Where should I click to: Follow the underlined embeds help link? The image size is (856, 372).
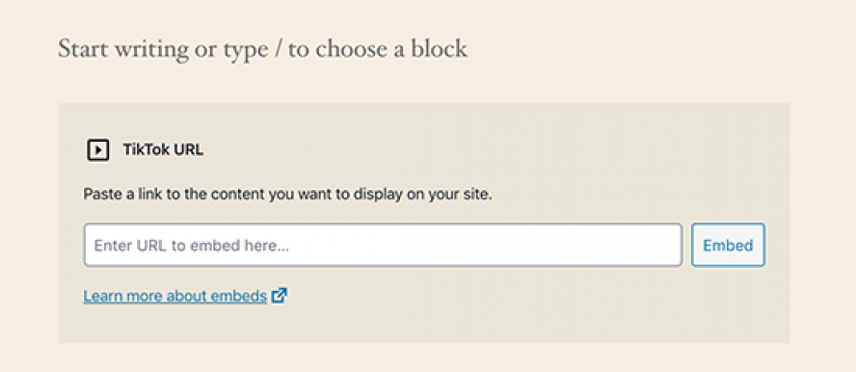[x=174, y=296]
